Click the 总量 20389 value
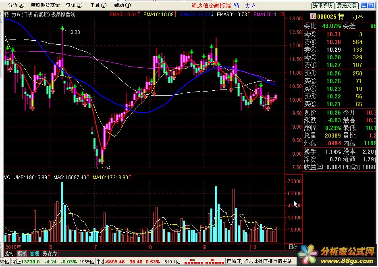Image resolution: width=378 pixels, height=267 pixels. [333, 136]
